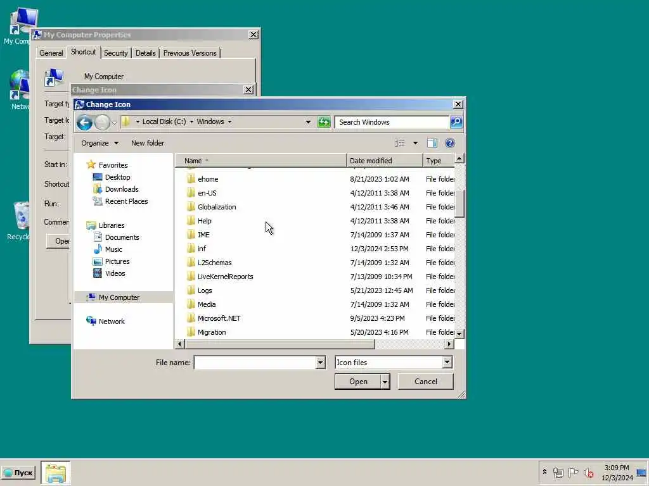Click the Libraries heading
Image resolution: width=649 pixels, height=486 pixels.
(112, 225)
